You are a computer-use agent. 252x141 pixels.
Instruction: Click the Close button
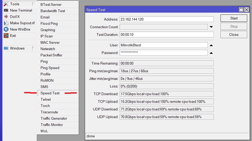pyautogui.click(x=234, y=35)
